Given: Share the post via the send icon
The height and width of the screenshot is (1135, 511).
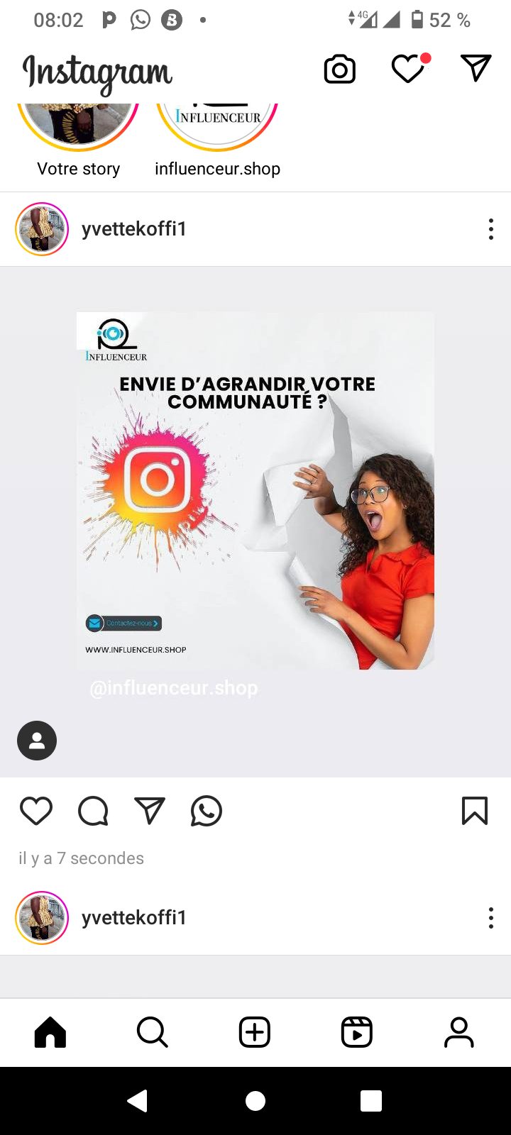Looking at the screenshot, I should point(150,811).
